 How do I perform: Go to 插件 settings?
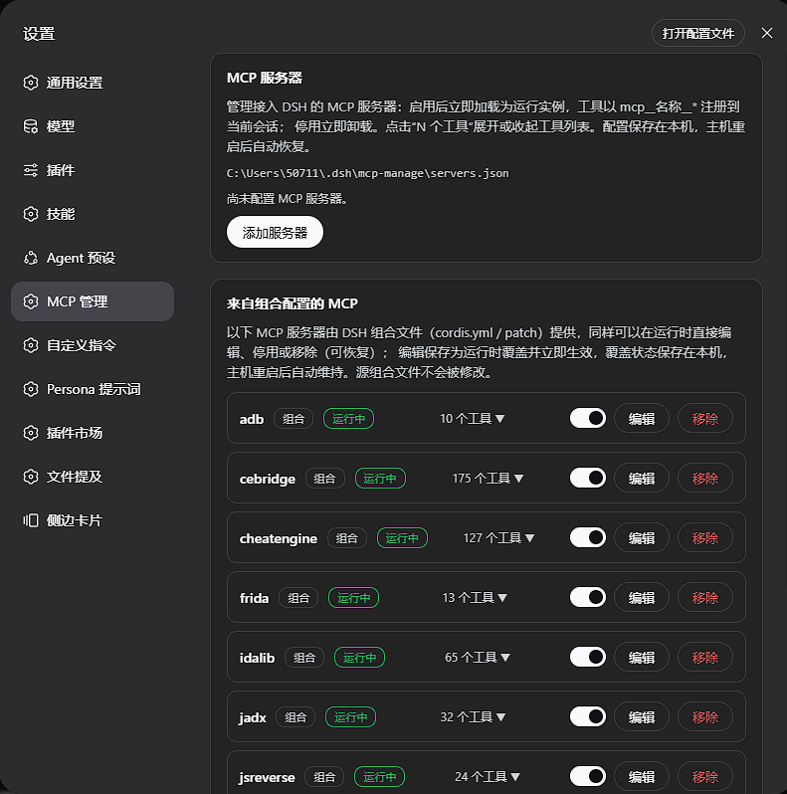click(93, 170)
